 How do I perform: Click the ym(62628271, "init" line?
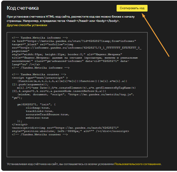(x=36, y=104)
